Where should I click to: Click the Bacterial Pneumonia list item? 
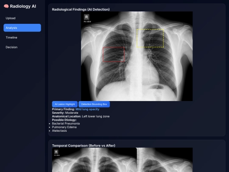pos(66,124)
